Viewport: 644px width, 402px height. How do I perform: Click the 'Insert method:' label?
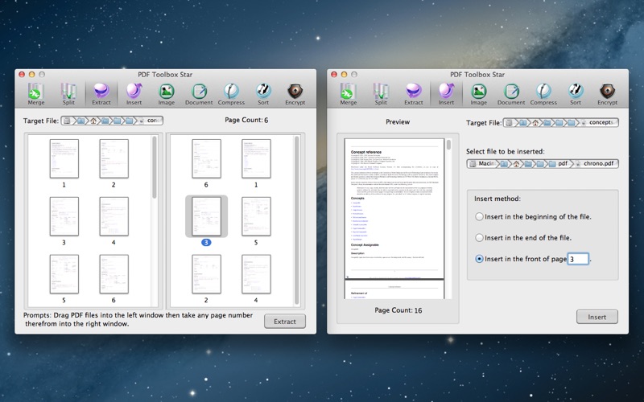(497, 199)
